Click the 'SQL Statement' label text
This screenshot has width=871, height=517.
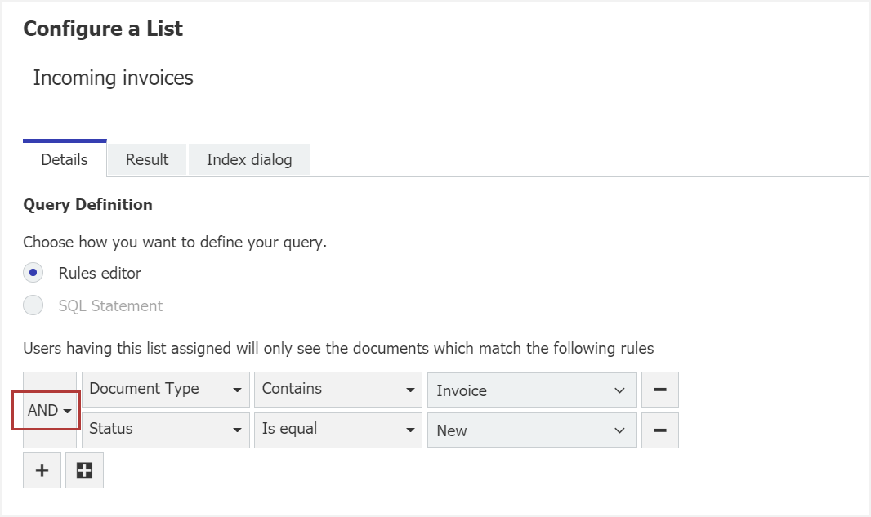[x=110, y=306]
